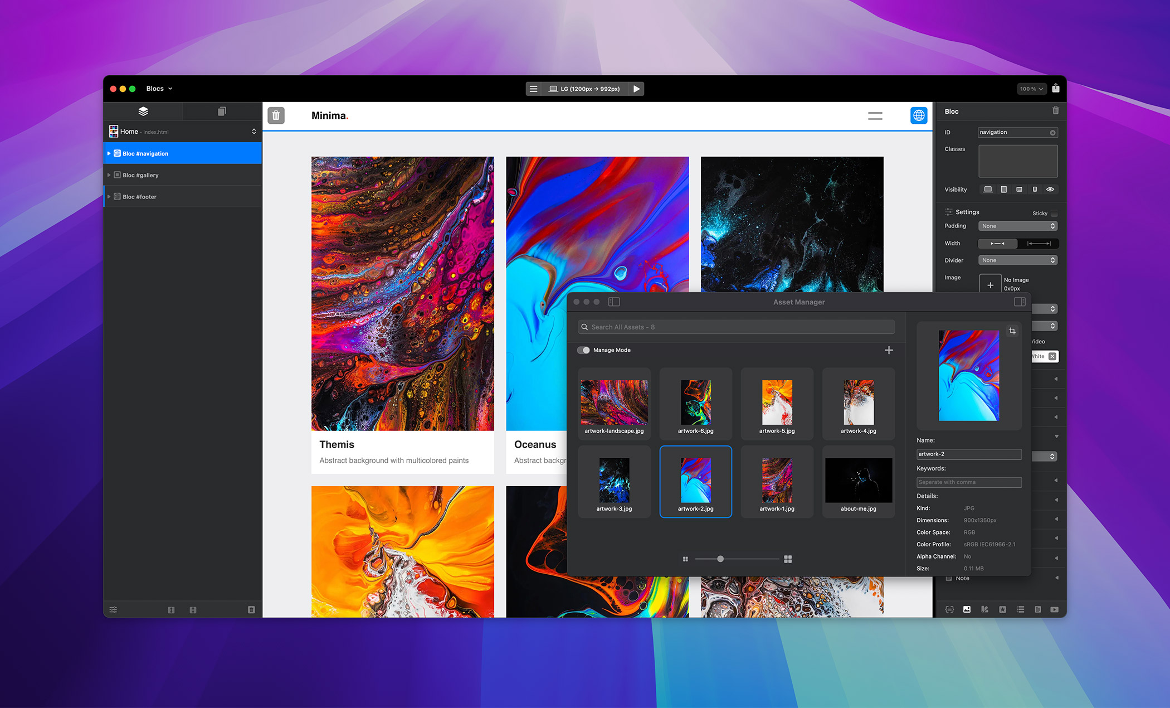Open project settings sliders icon at sidebar bottom left
The width and height of the screenshot is (1170, 708).
tap(114, 609)
